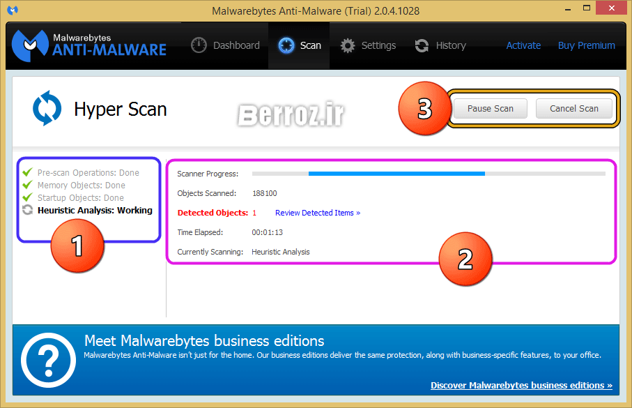Click the 'Hyper Scan' heading
632x408 pixels.
point(120,109)
